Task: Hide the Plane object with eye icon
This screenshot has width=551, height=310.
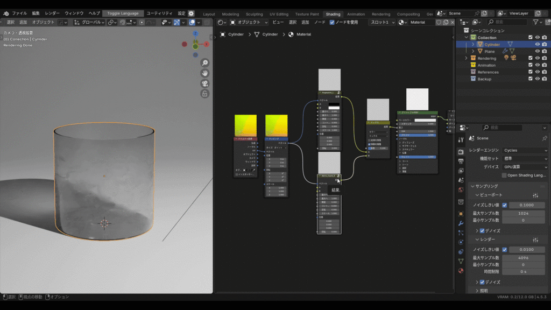Action: click(537, 51)
